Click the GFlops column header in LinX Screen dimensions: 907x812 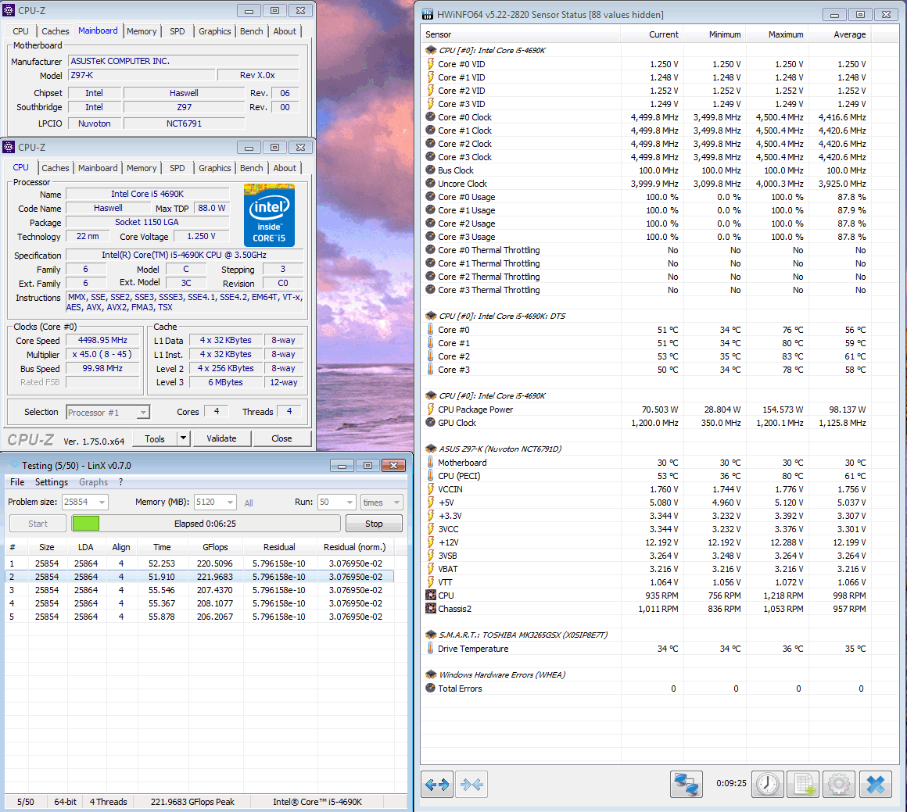coord(215,547)
